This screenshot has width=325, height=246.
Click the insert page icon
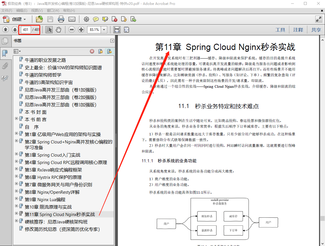[133, 19]
